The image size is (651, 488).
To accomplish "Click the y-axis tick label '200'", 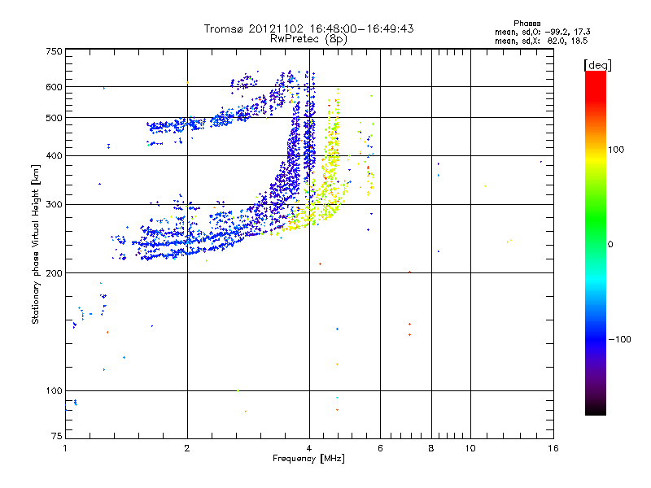I will coord(55,273).
